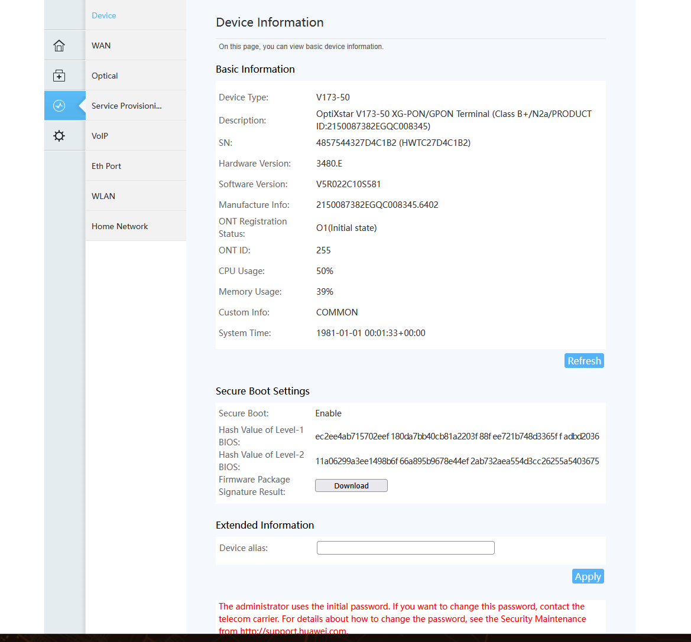This screenshot has height=642, width=691.
Task: Click the Secure Boot value Enable
Action: pos(328,413)
